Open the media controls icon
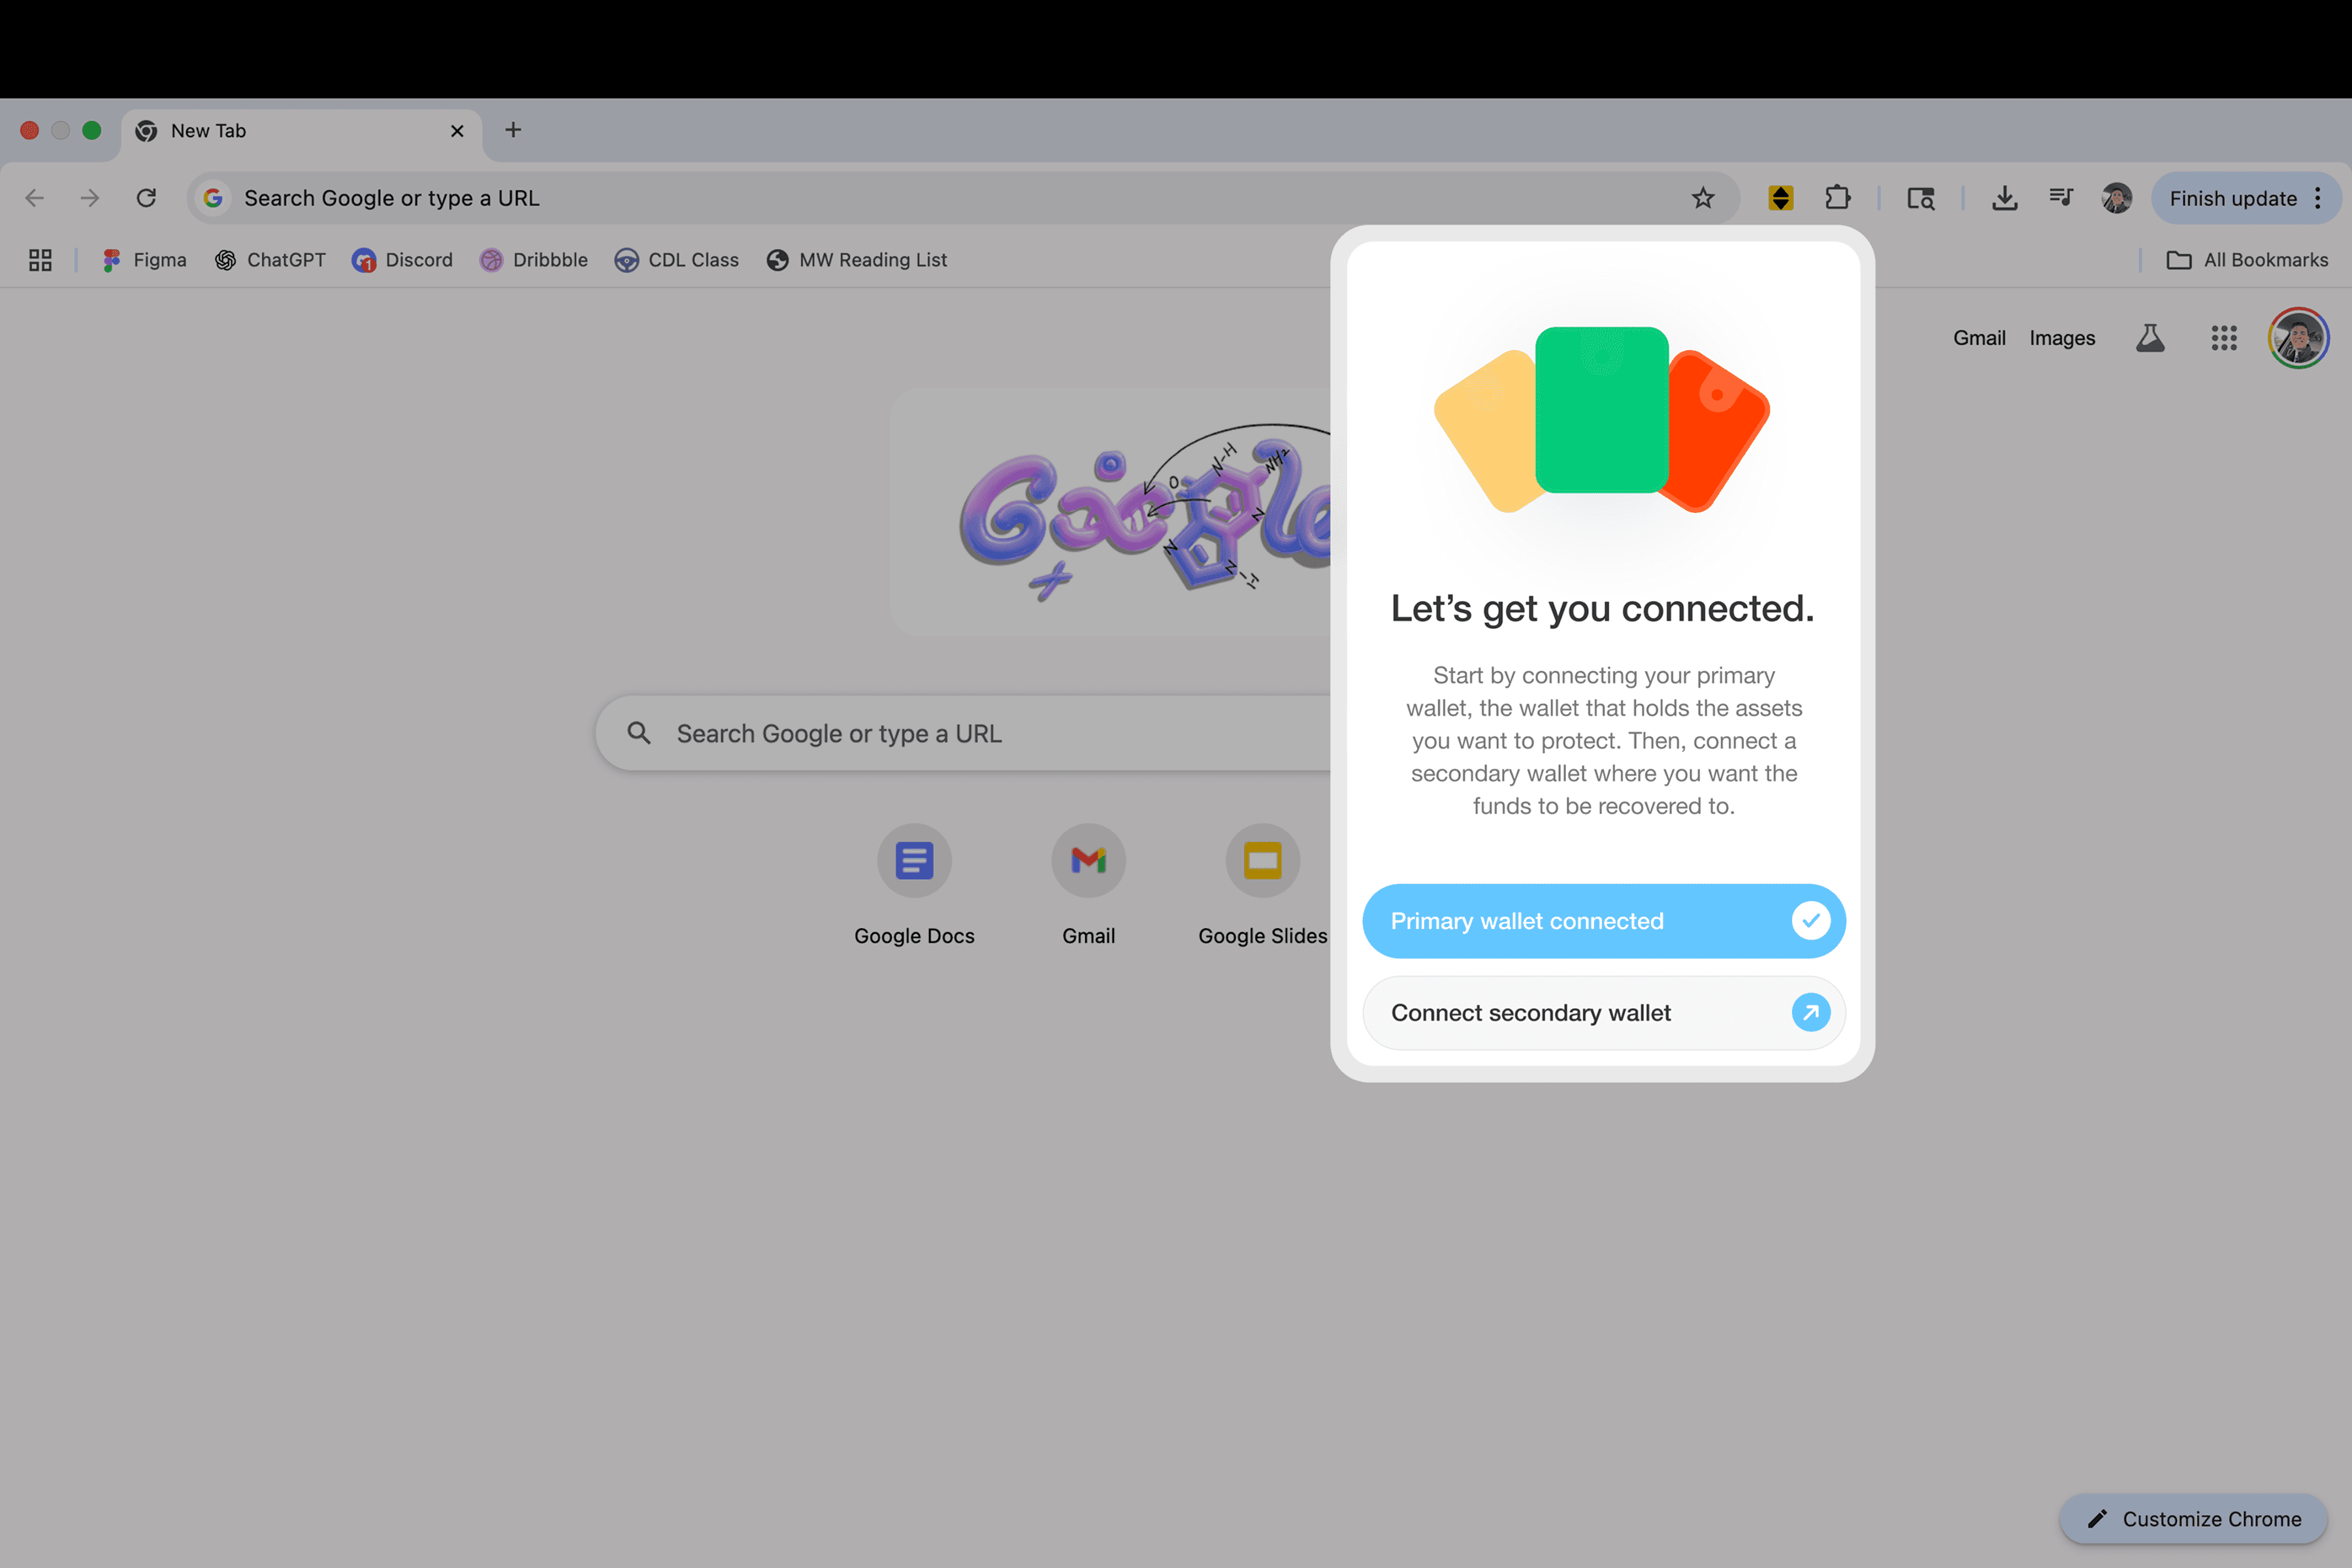 pyautogui.click(x=2060, y=198)
